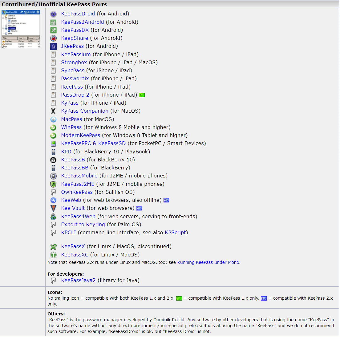Click the MacPass lock icon
Viewport: 340px width, 337px height.
[x=53, y=119]
